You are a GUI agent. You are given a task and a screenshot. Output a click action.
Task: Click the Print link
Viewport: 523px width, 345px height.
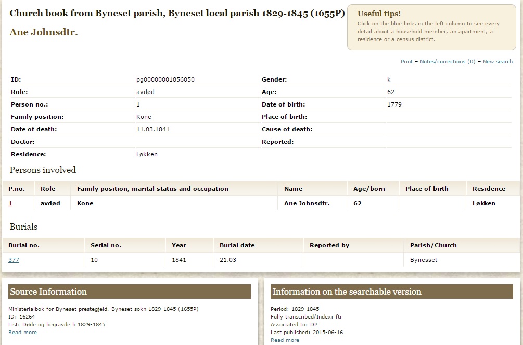(406, 62)
